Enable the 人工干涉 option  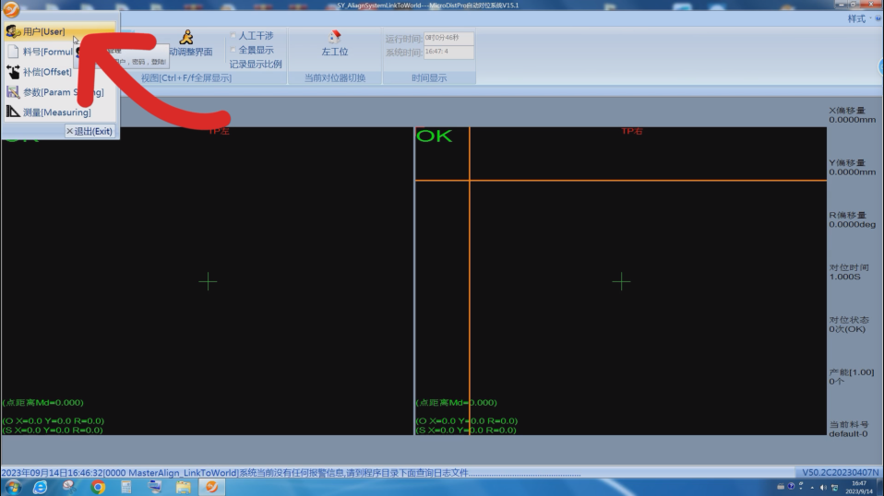coord(233,36)
